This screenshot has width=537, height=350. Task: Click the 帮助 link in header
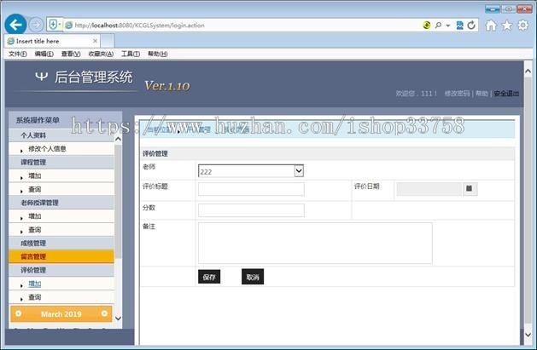coord(482,93)
